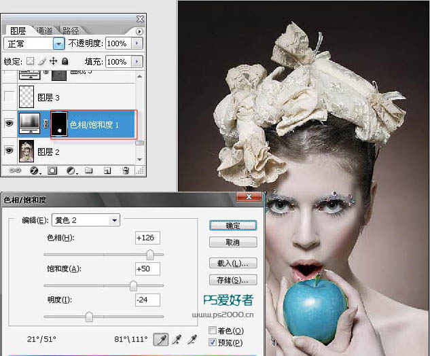Uncheck the 预览 preview checkbox
This screenshot has height=356, width=430.
click(213, 342)
